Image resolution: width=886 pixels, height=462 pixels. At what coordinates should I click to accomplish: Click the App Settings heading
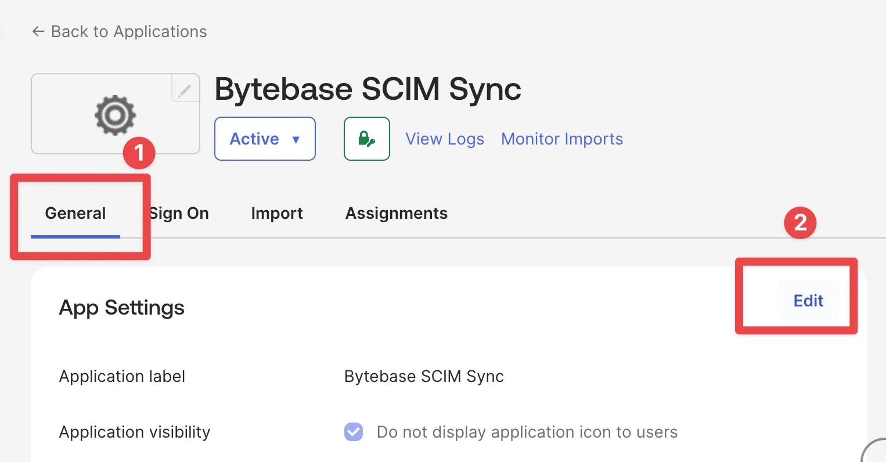point(122,308)
